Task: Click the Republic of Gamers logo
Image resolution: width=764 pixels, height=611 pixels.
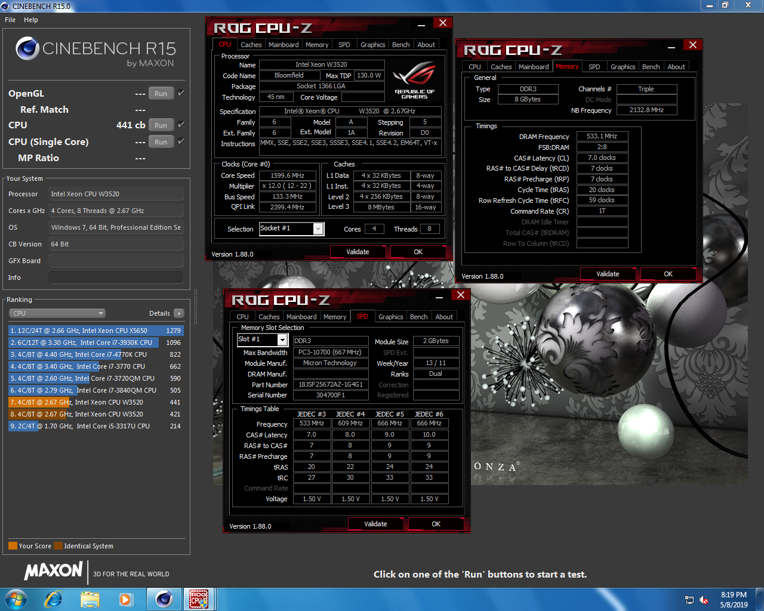Action: tap(414, 80)
